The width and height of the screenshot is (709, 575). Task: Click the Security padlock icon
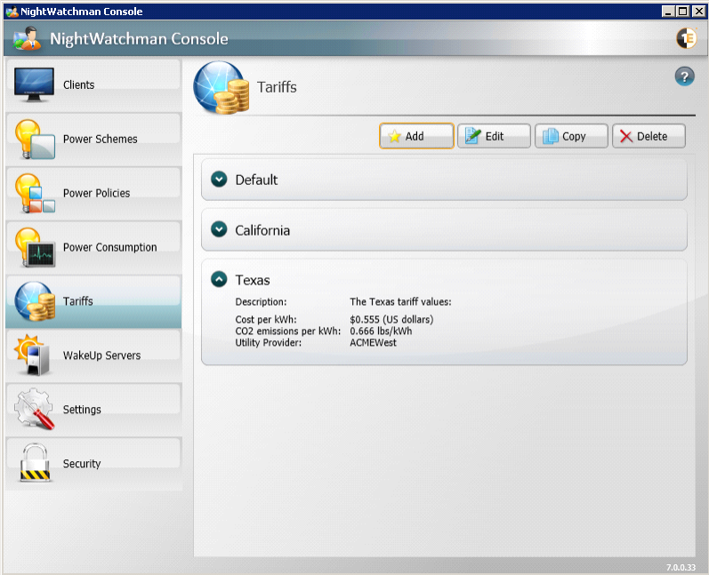point(35,463)
